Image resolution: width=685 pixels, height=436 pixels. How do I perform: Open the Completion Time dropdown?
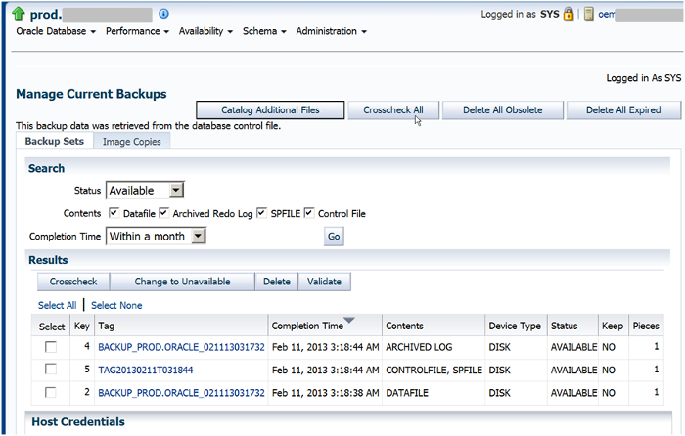pos(198,236)
